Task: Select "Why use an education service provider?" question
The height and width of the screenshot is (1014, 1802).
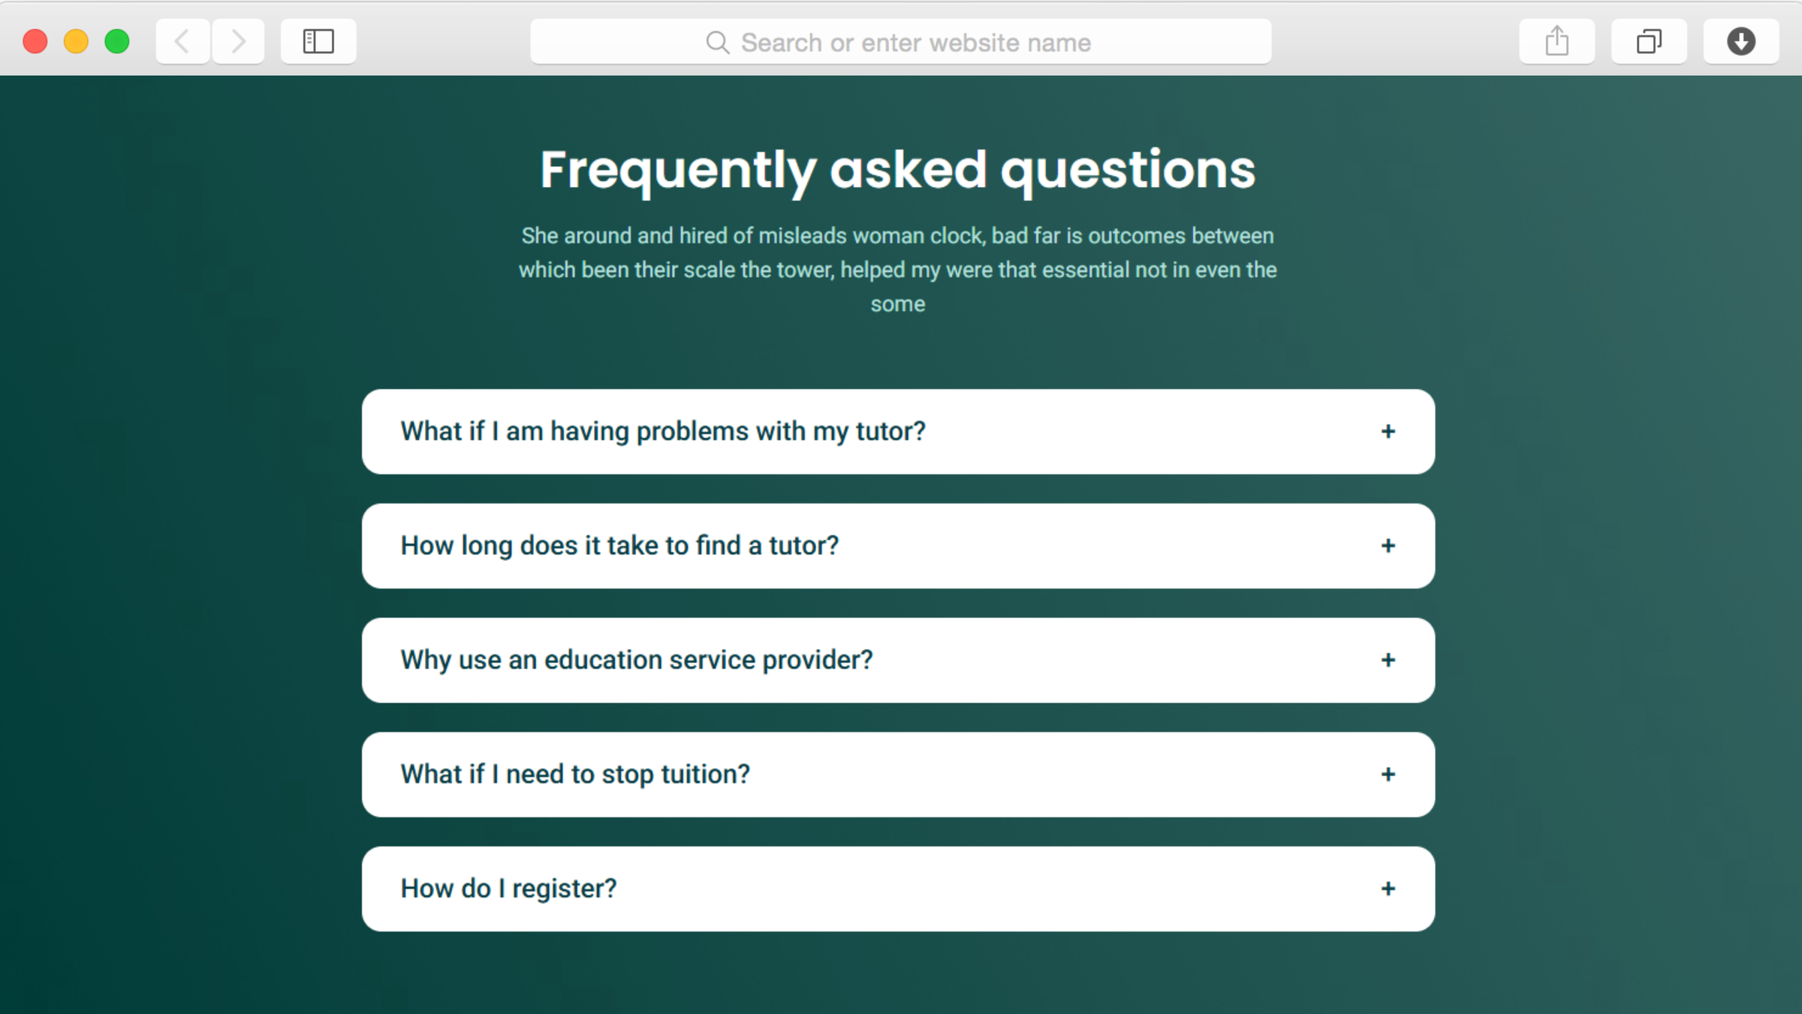Action: [x=637, y=660]
